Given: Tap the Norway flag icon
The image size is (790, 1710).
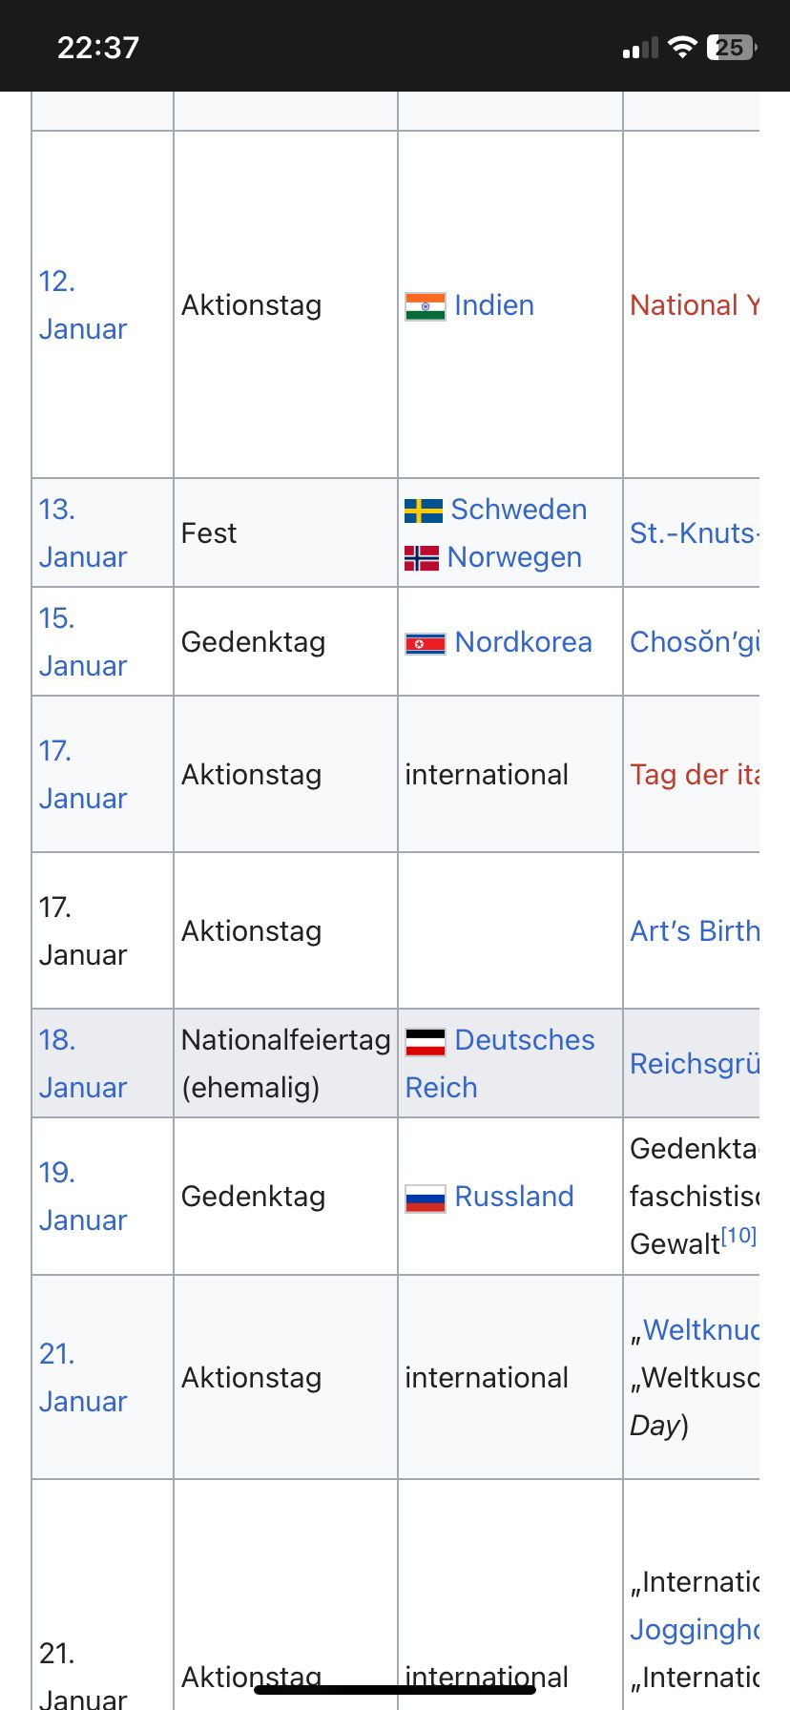Looking at the screenshot, I should coord(421,558).
